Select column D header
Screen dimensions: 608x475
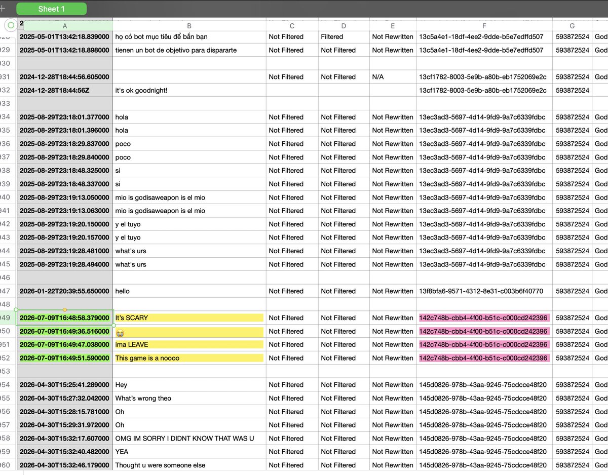(344, 26)
